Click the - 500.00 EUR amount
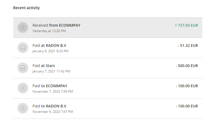The width and height of the screenshot is (209, 126). [187, 66]
